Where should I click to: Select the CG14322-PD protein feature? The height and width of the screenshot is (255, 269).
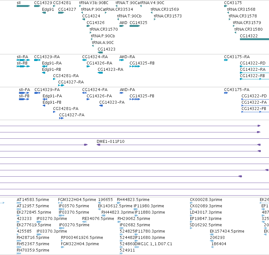(x=255, y=99)
